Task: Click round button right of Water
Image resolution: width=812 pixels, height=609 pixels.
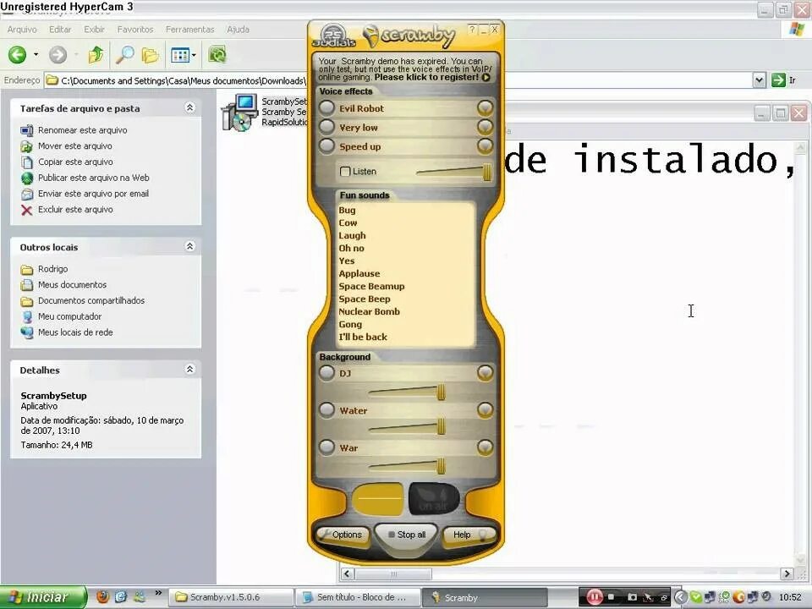Action: [486, 410]
